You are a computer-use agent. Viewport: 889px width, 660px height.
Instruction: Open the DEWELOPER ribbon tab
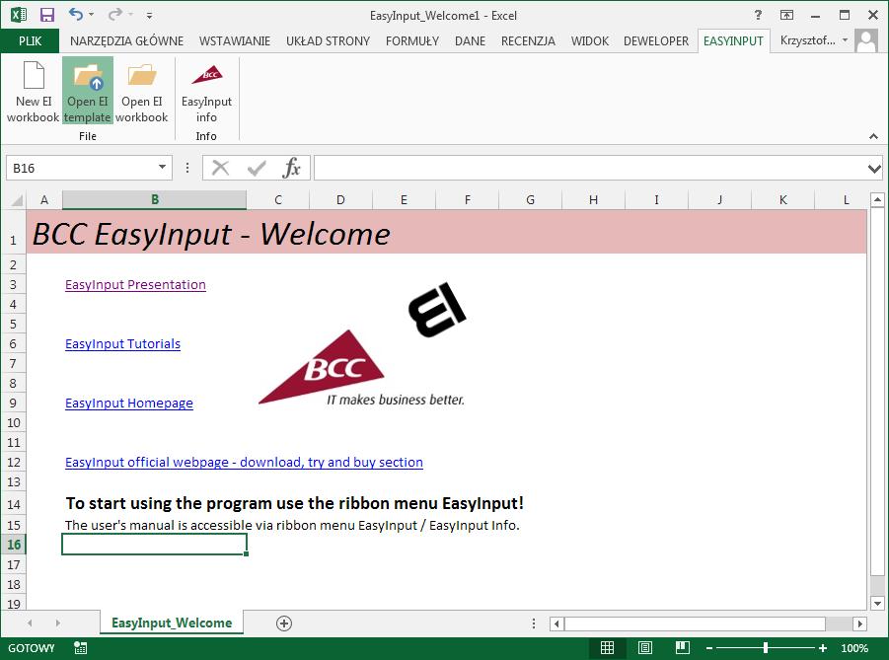656,40
